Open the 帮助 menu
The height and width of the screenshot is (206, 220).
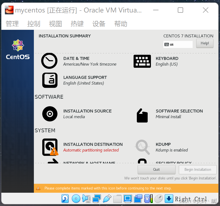(121, 24)
